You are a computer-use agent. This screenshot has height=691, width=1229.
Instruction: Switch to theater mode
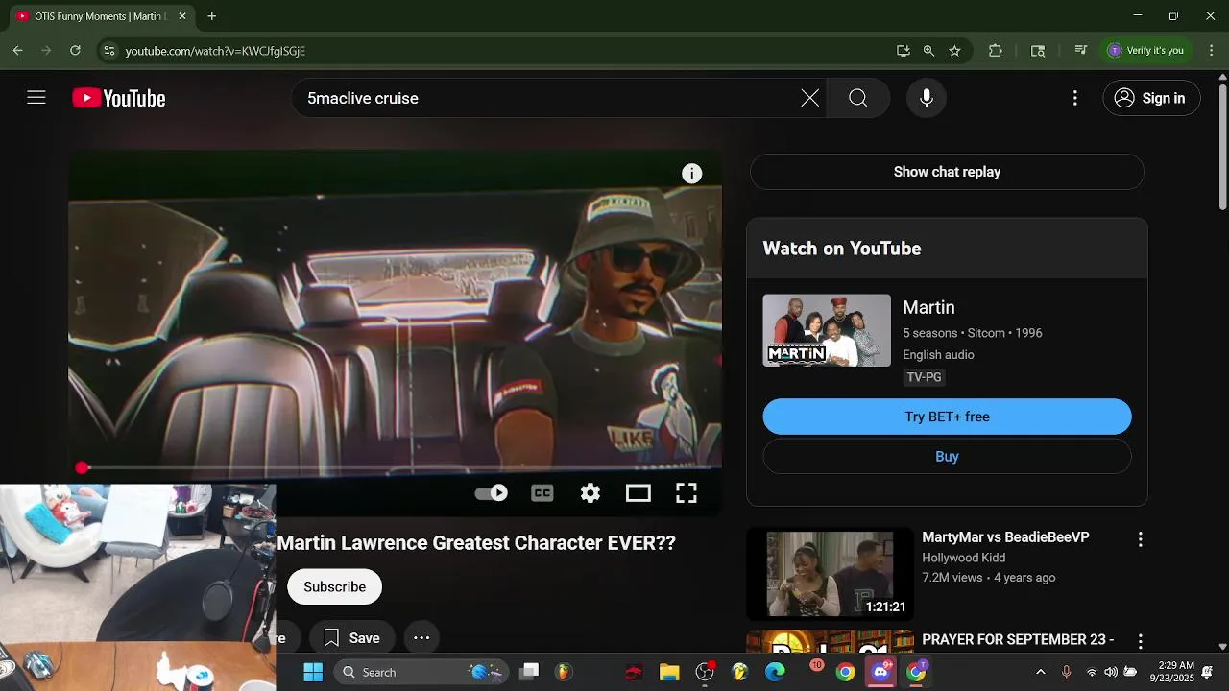[639, 493]
